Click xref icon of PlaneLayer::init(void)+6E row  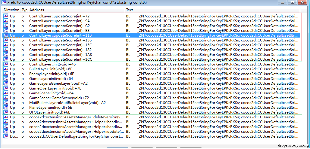pyautogui.click(x=5, y=108)
